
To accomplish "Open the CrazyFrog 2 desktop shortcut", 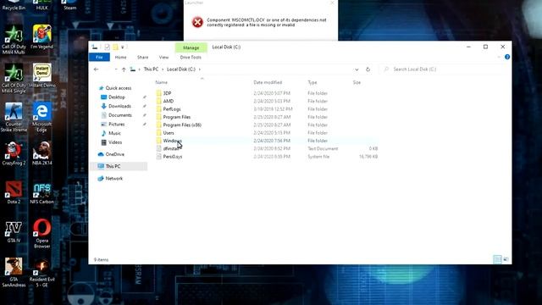I will point(14,153).
